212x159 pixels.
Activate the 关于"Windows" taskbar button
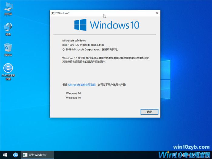[37, 155]
